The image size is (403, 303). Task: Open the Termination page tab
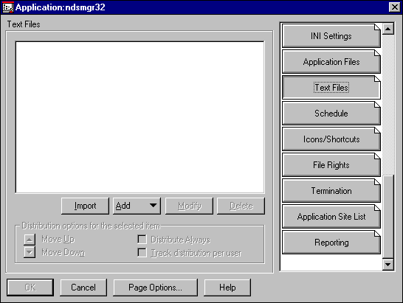tap(331, 191)
